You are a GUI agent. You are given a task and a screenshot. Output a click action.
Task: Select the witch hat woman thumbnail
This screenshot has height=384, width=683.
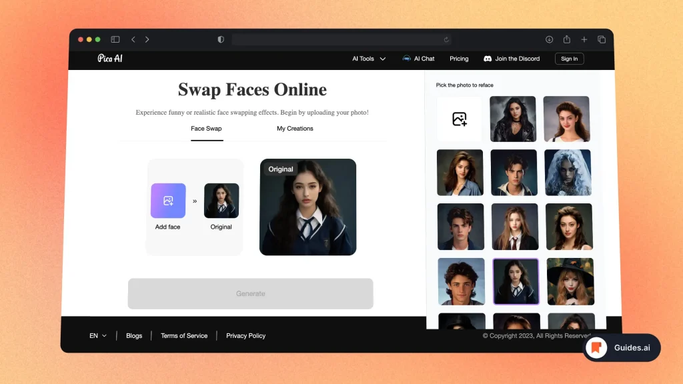(570, 281)
